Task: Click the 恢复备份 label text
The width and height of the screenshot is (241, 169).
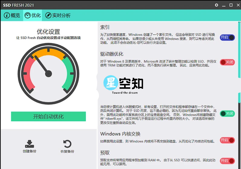Action: (x=67, y=151)
